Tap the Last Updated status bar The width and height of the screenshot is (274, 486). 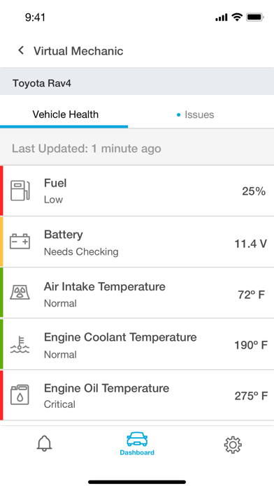pyautogui.click(x=137, y=149)
